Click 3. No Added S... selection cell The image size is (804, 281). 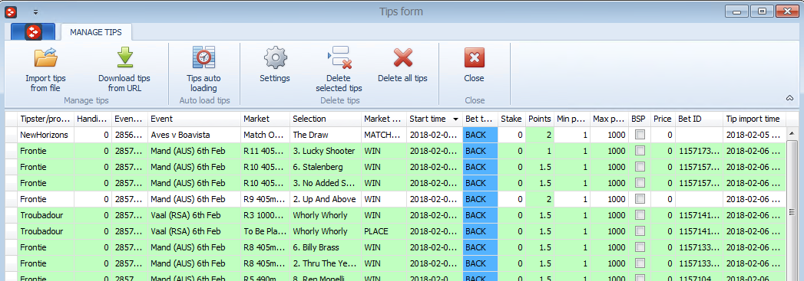tap(326, 184)
